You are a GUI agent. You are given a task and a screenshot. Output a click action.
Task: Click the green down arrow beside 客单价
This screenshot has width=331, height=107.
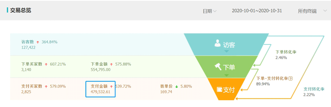(x=177, y=87)
